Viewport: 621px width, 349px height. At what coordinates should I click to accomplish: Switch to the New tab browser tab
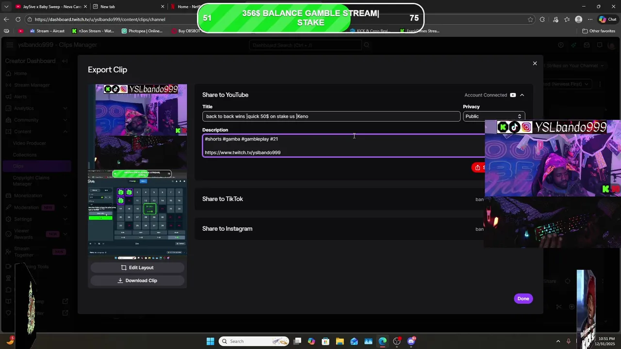point(129,7)
